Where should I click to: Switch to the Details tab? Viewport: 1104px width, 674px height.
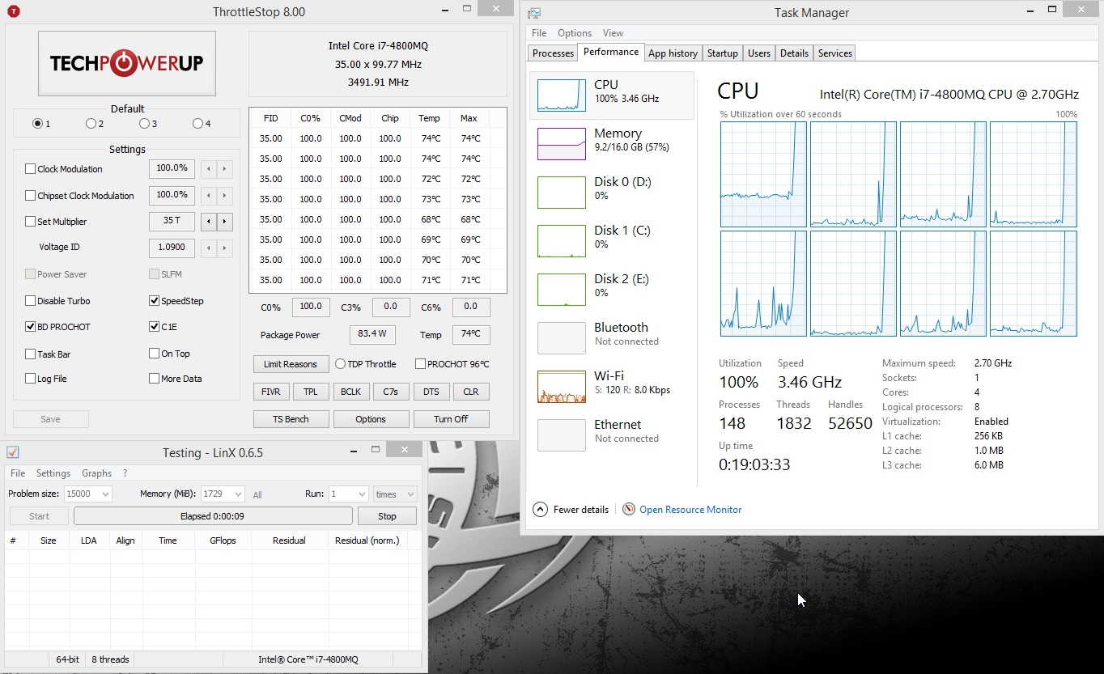[794, 53]
